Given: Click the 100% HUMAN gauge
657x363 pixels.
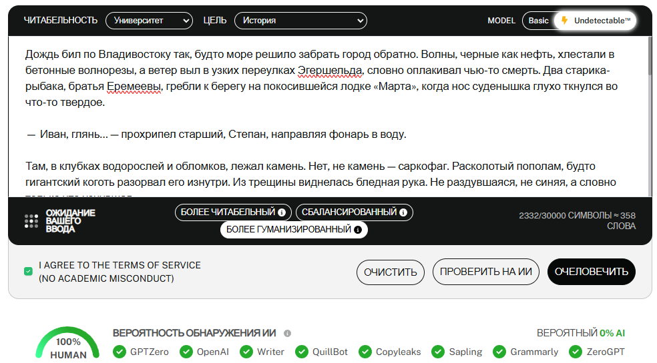Looking at the screenshot, I should 67,343.
